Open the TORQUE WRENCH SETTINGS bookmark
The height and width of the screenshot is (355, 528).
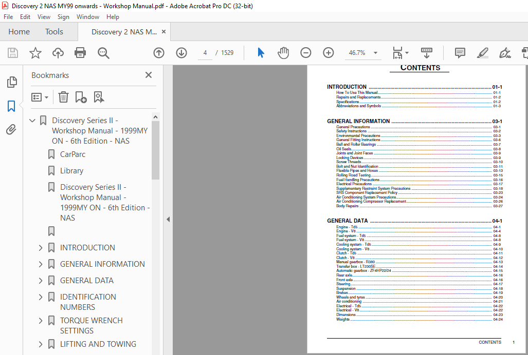91,326
